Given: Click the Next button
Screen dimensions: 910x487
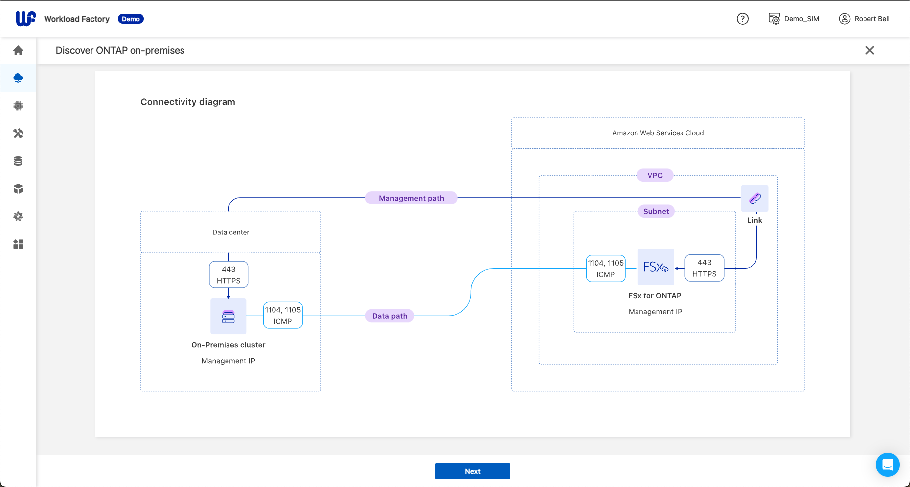Looking at the screenshot, I should (472, 471).
